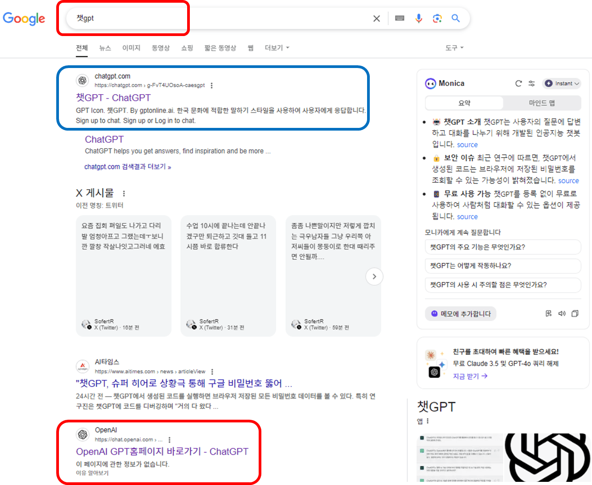Image resolution: width=592 pixels, height=485 pixels.
Task: Open the 챗GPT, 슈퍼 히어로 상황극 article link
Action: tap(184, 384)
